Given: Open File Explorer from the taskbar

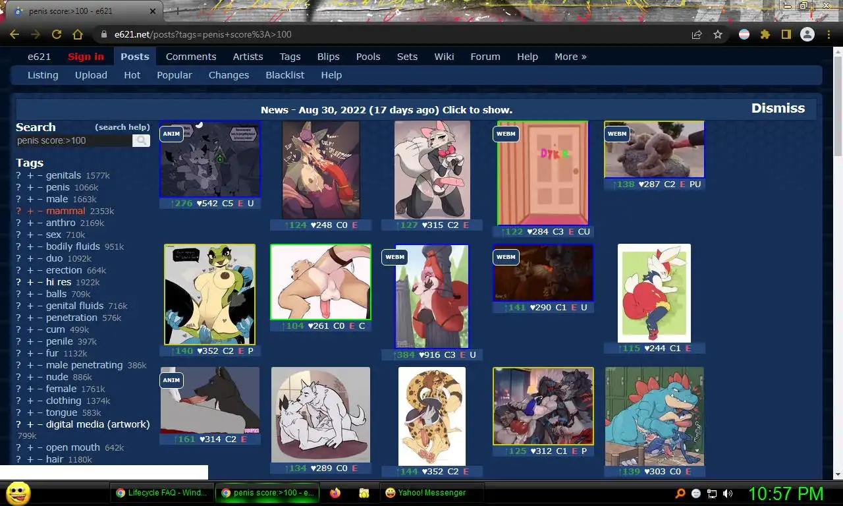Looking at the screenshot, I should pos(364,493).
